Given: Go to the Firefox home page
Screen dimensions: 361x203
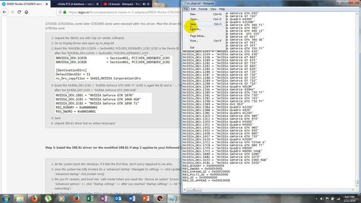Looking at the screenshot, I should (x=27, y=12).
